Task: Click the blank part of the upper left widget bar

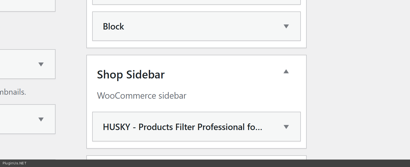Action: click(x=16, y=64)
